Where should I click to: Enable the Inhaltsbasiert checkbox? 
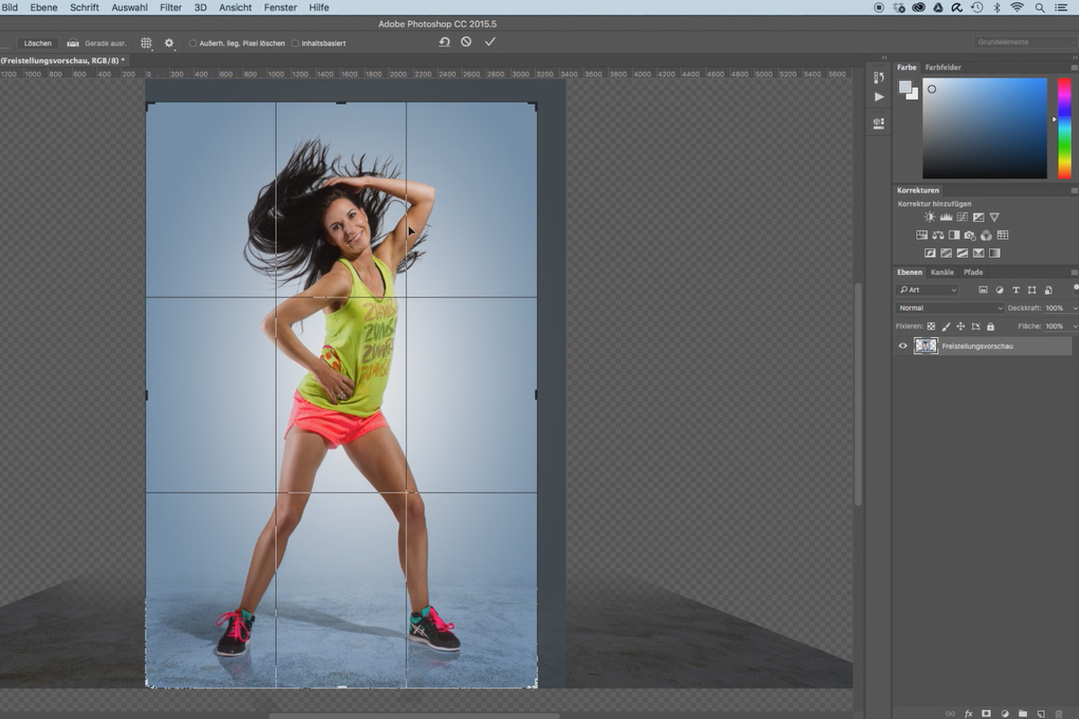[295, 43]
